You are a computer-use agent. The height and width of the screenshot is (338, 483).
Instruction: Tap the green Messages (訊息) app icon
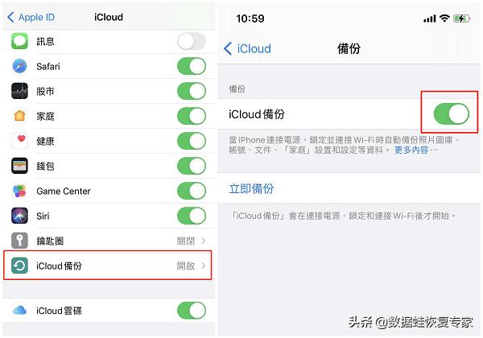coord(19,41)
